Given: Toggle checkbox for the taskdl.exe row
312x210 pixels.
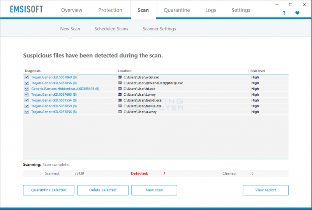Looking at the screenshot, I should (26, 100).
